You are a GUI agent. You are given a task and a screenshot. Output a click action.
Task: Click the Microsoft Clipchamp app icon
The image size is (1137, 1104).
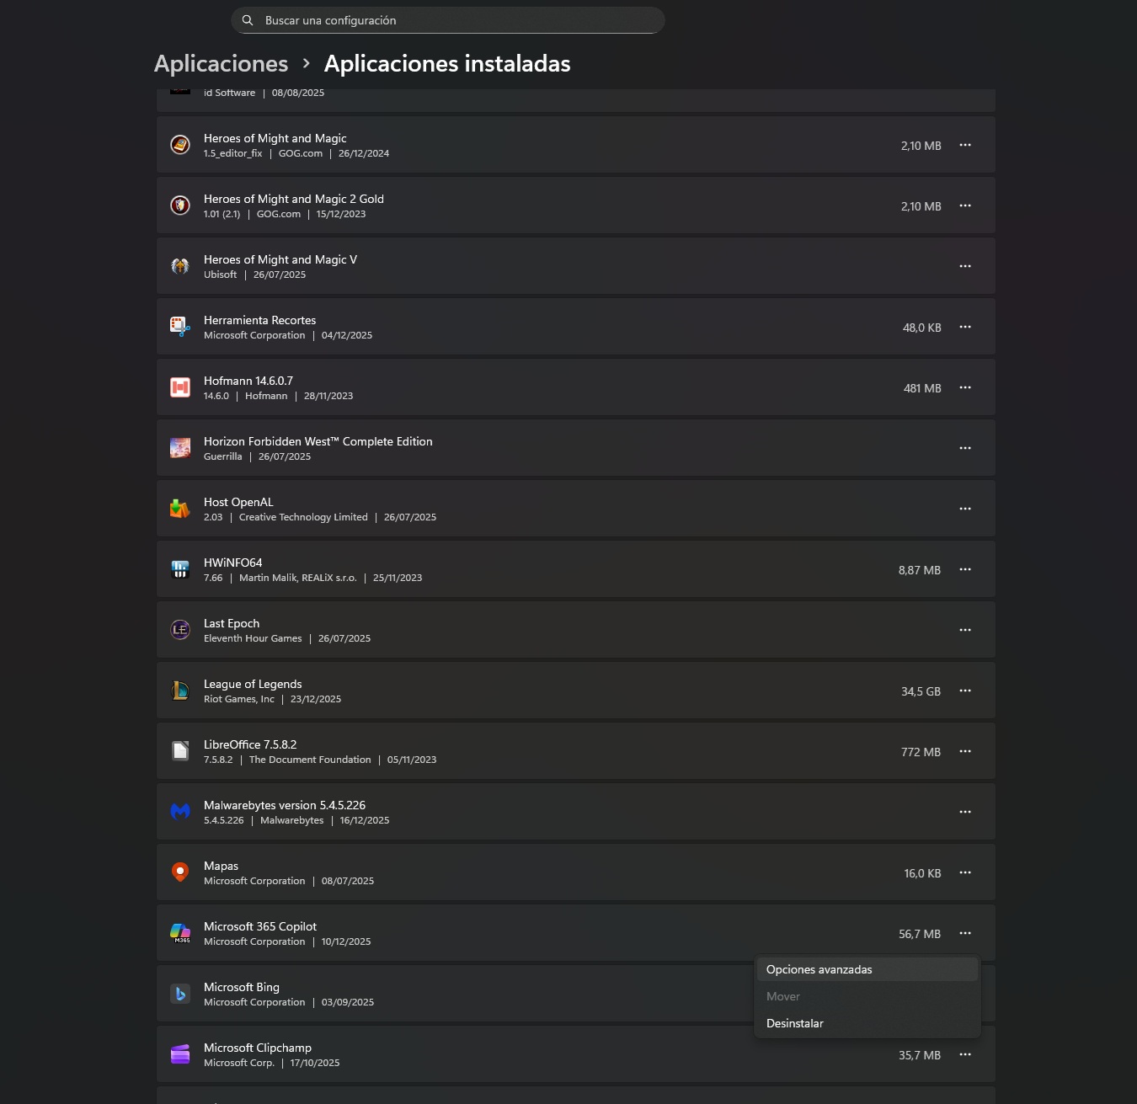(x=180, y=1054)
